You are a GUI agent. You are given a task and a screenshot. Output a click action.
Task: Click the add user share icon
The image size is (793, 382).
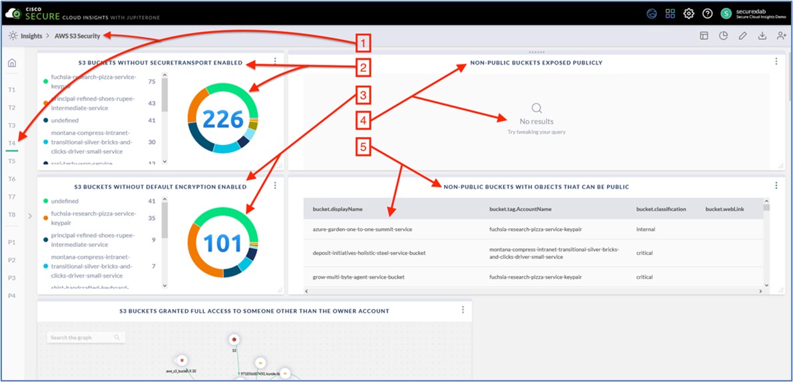point(782,36)
